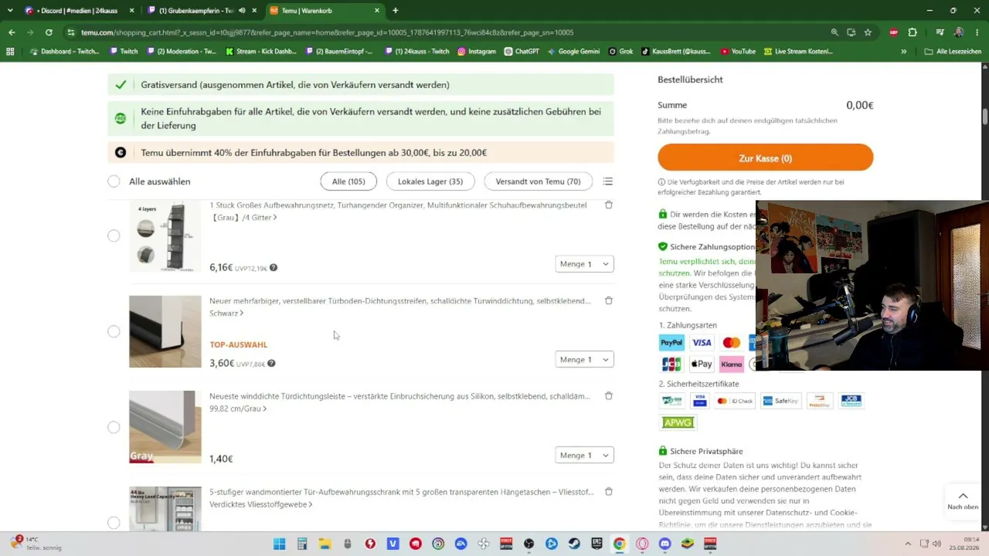Click the UVP info question mark for 3,60€
This screenshot has height=556, width=989.
271,364
